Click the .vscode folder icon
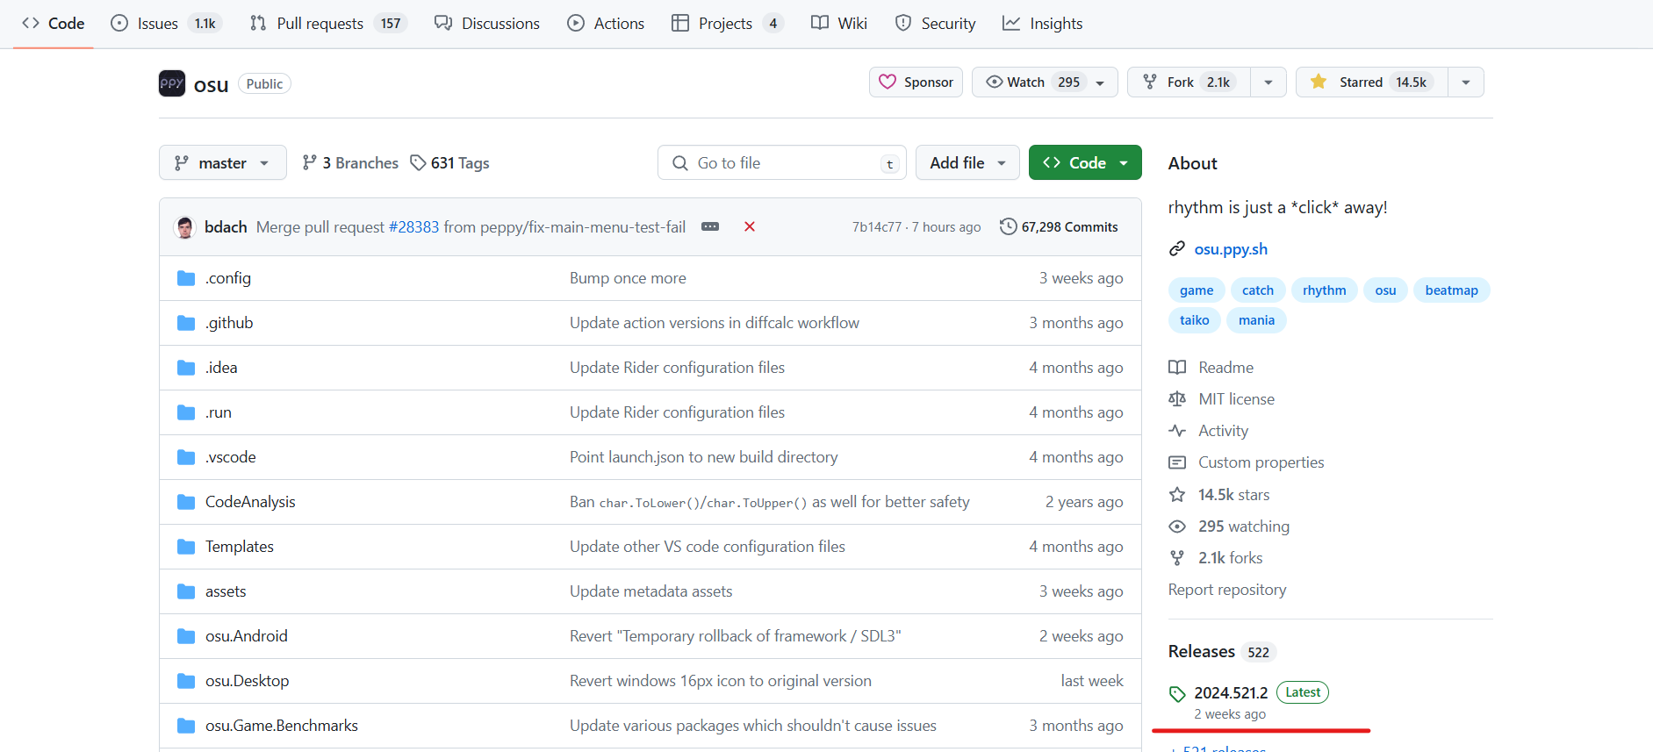Screen dimensions: 1653x752 (x=186, y=457)
